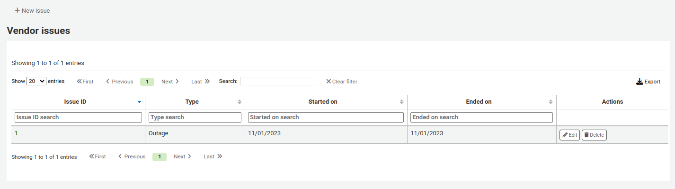Select page 1 in top pagination
The image size is (675, 189).
147,82
